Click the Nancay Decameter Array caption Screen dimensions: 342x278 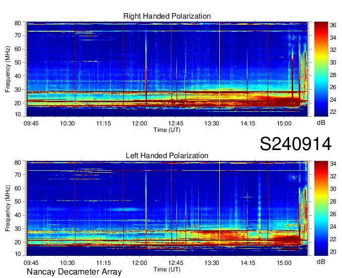pyautogui.click(x=74, y=272)
